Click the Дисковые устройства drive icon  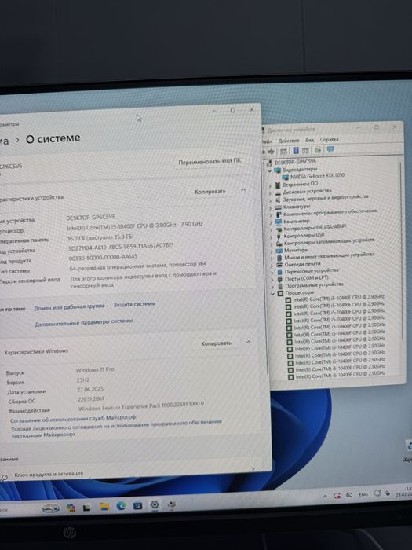click(x=278, y=192)
